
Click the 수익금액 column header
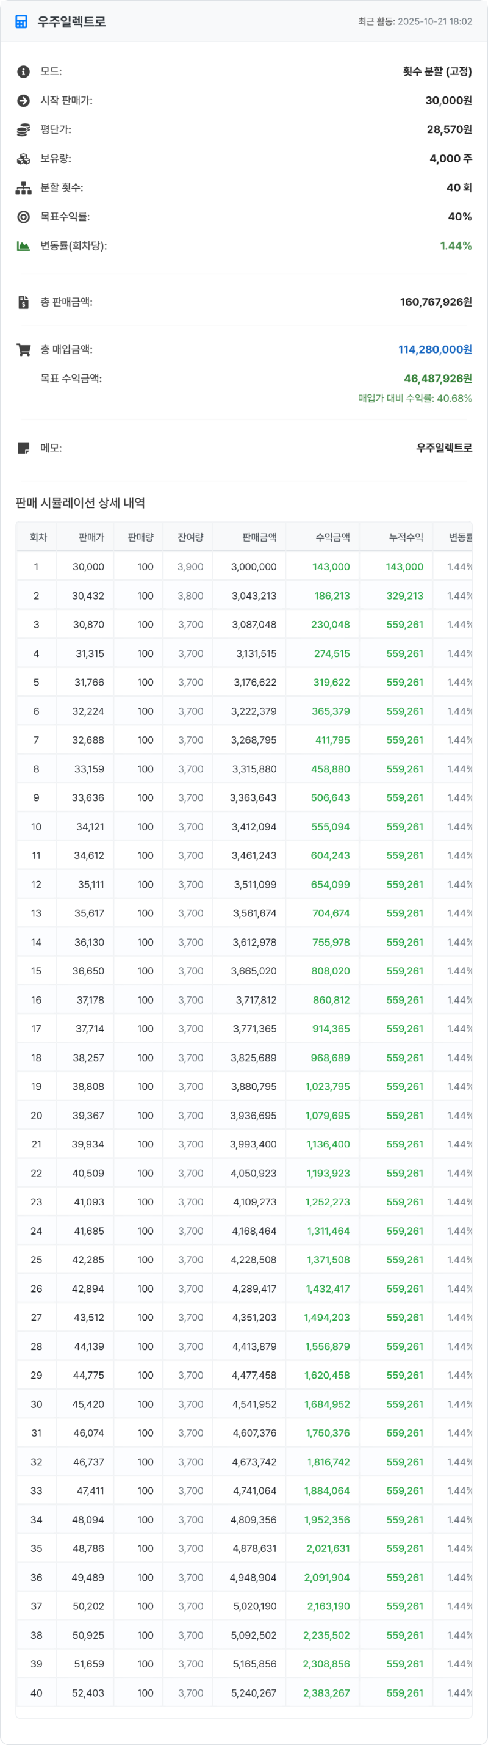coord(332,537)
